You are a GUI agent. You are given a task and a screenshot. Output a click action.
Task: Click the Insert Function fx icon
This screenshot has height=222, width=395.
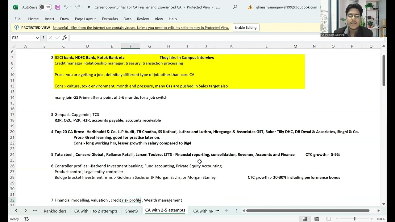click(x=64, y=38)
